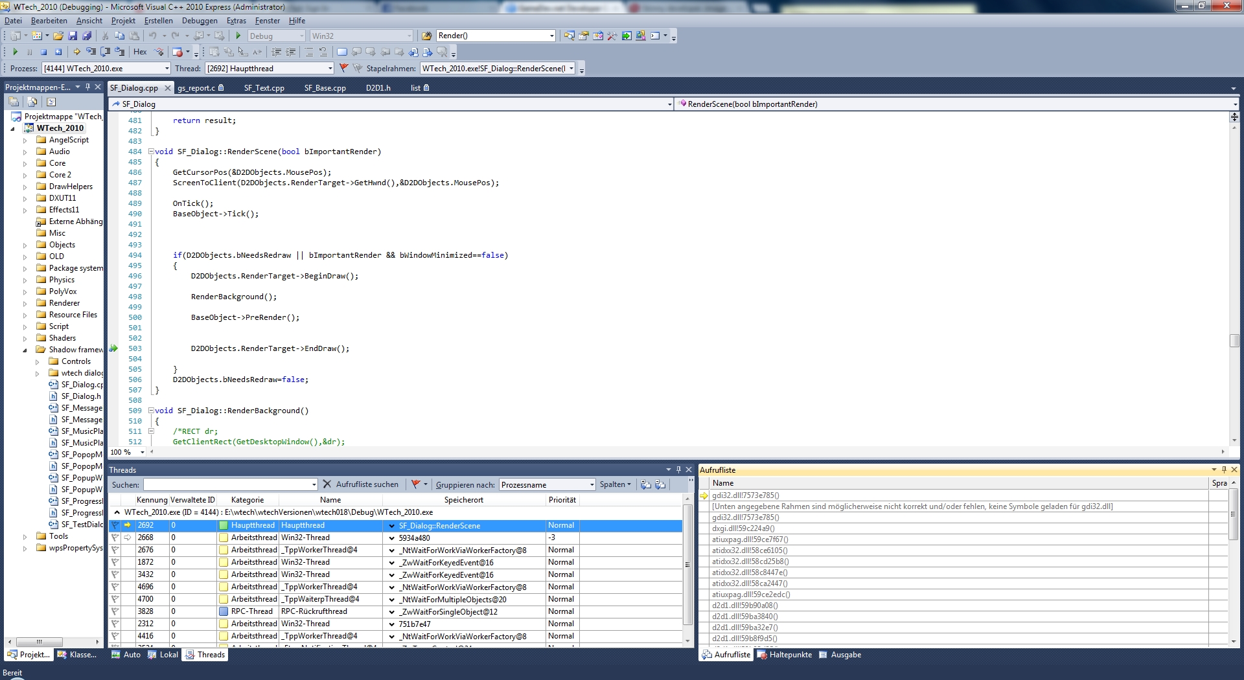Click the Break all pause icon
Screen dimensions: 1244x680
(x=29, y=52)
